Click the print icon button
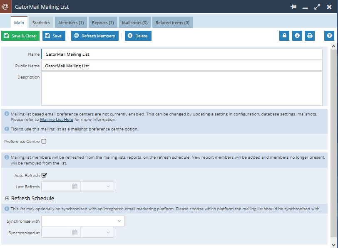Screen dimensions: 338x248 pos(310,36)
